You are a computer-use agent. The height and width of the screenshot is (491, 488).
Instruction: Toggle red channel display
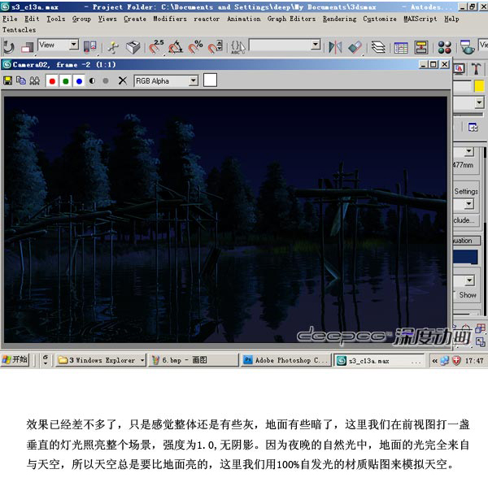click(52, 81)
